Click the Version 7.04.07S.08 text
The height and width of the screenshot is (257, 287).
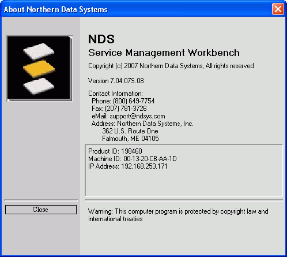point(116,81)
